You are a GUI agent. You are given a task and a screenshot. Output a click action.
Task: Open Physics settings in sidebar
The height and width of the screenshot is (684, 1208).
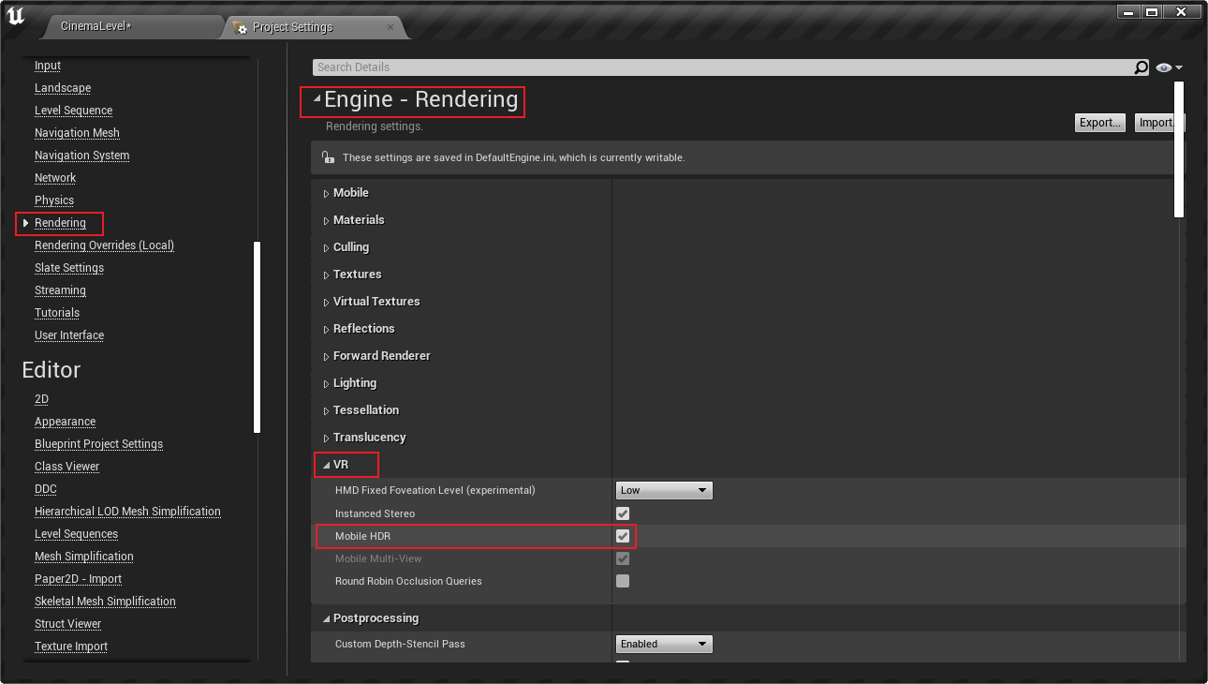54,201
